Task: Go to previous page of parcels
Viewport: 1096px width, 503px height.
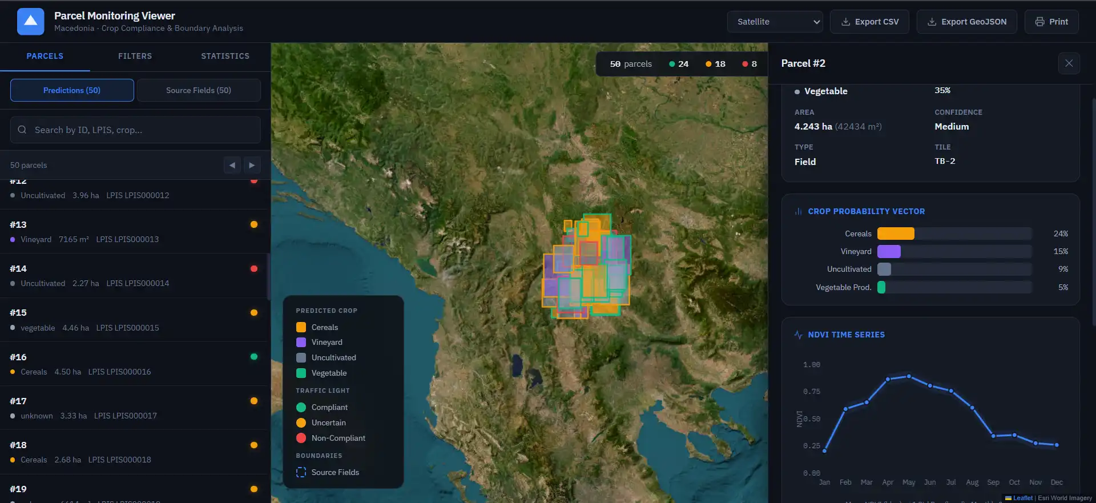Action: (232, 165)
